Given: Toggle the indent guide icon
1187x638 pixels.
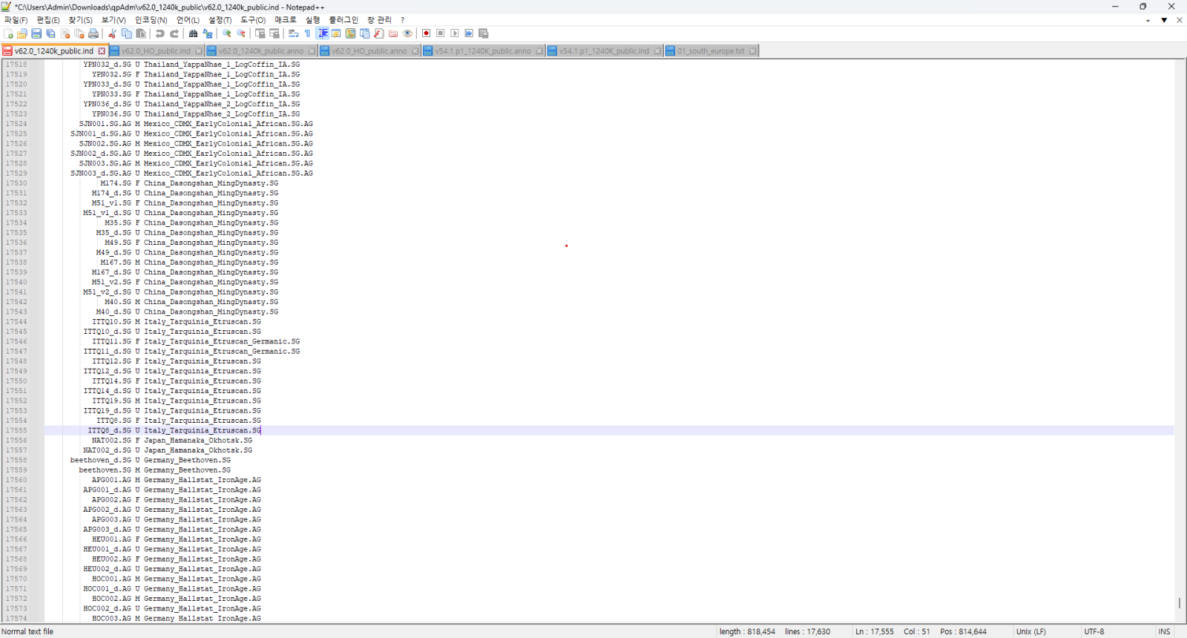Looking at the screenshot, I should point(323,33).
